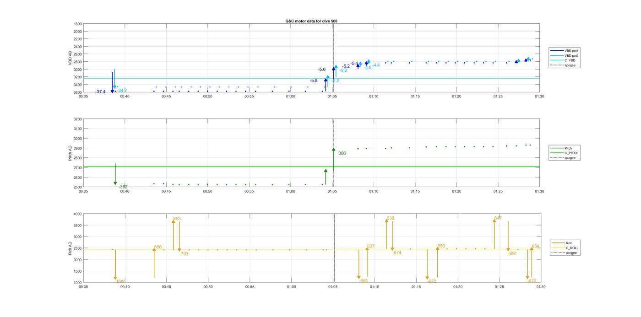
Task: Click the -5.8 annotation in VBD plot
Action: (314, 81)
